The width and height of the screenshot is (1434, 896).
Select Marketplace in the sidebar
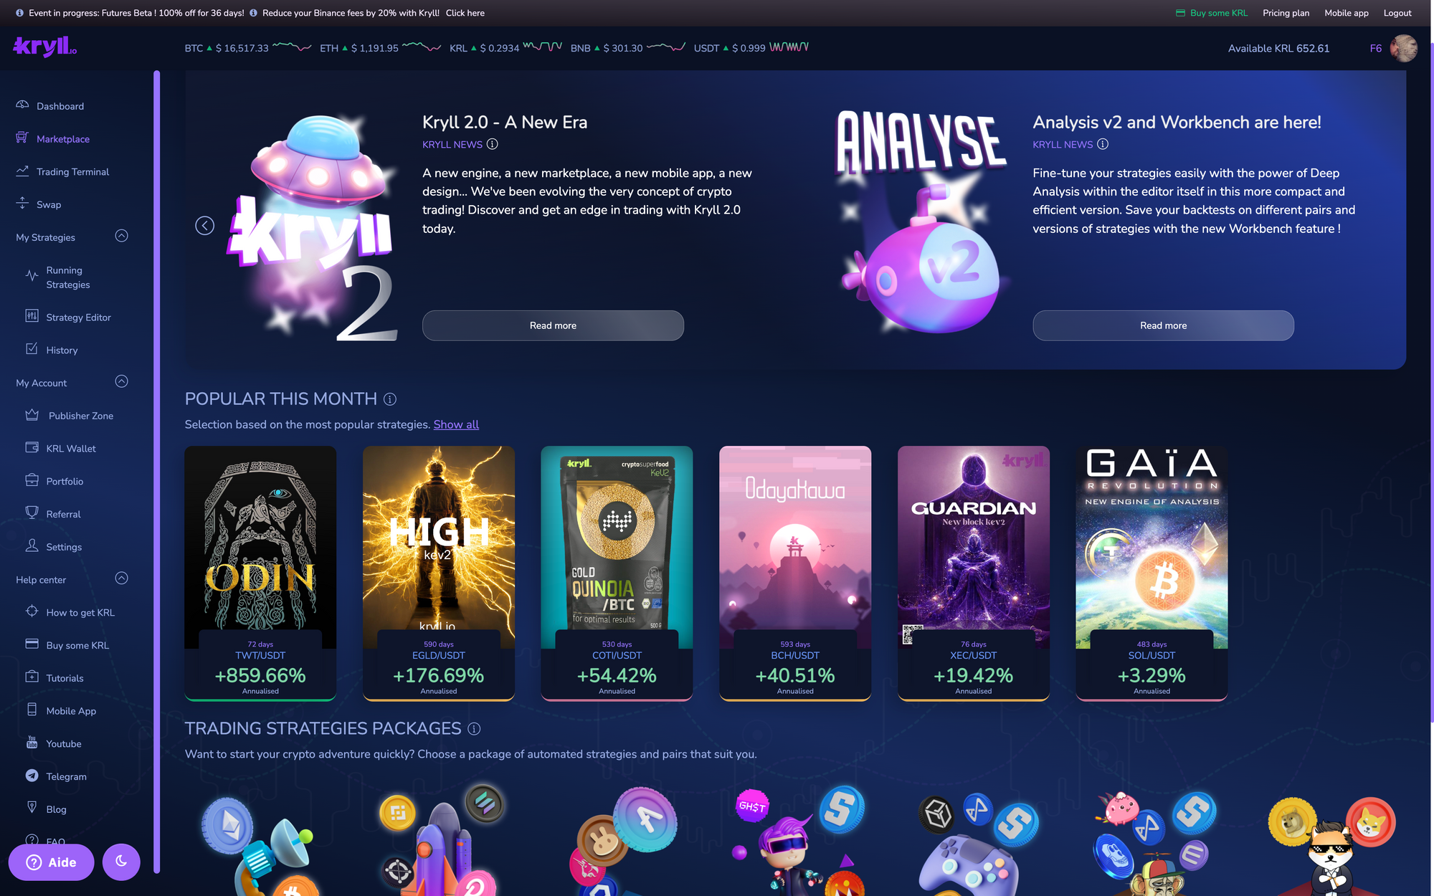coord(63,139)
